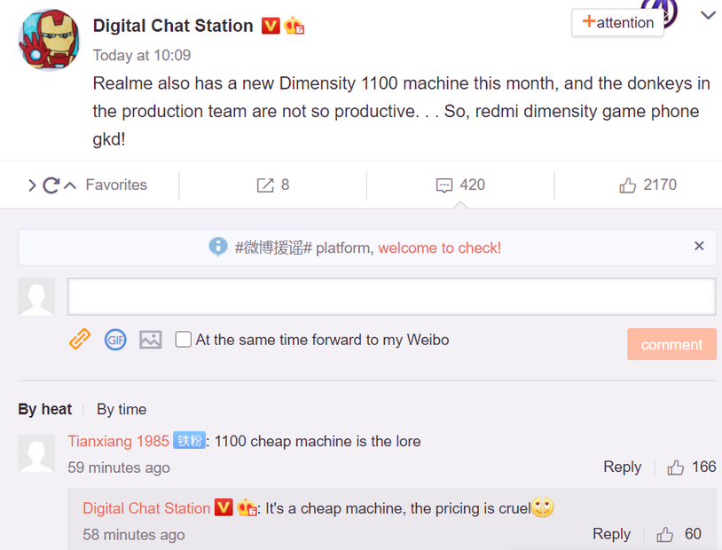Open the post options chevron dropdown
722x550 pixels.
[x=708, y=16]
